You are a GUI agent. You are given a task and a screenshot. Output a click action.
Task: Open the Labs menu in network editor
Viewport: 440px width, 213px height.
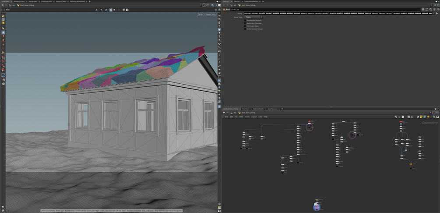(260, 117)
